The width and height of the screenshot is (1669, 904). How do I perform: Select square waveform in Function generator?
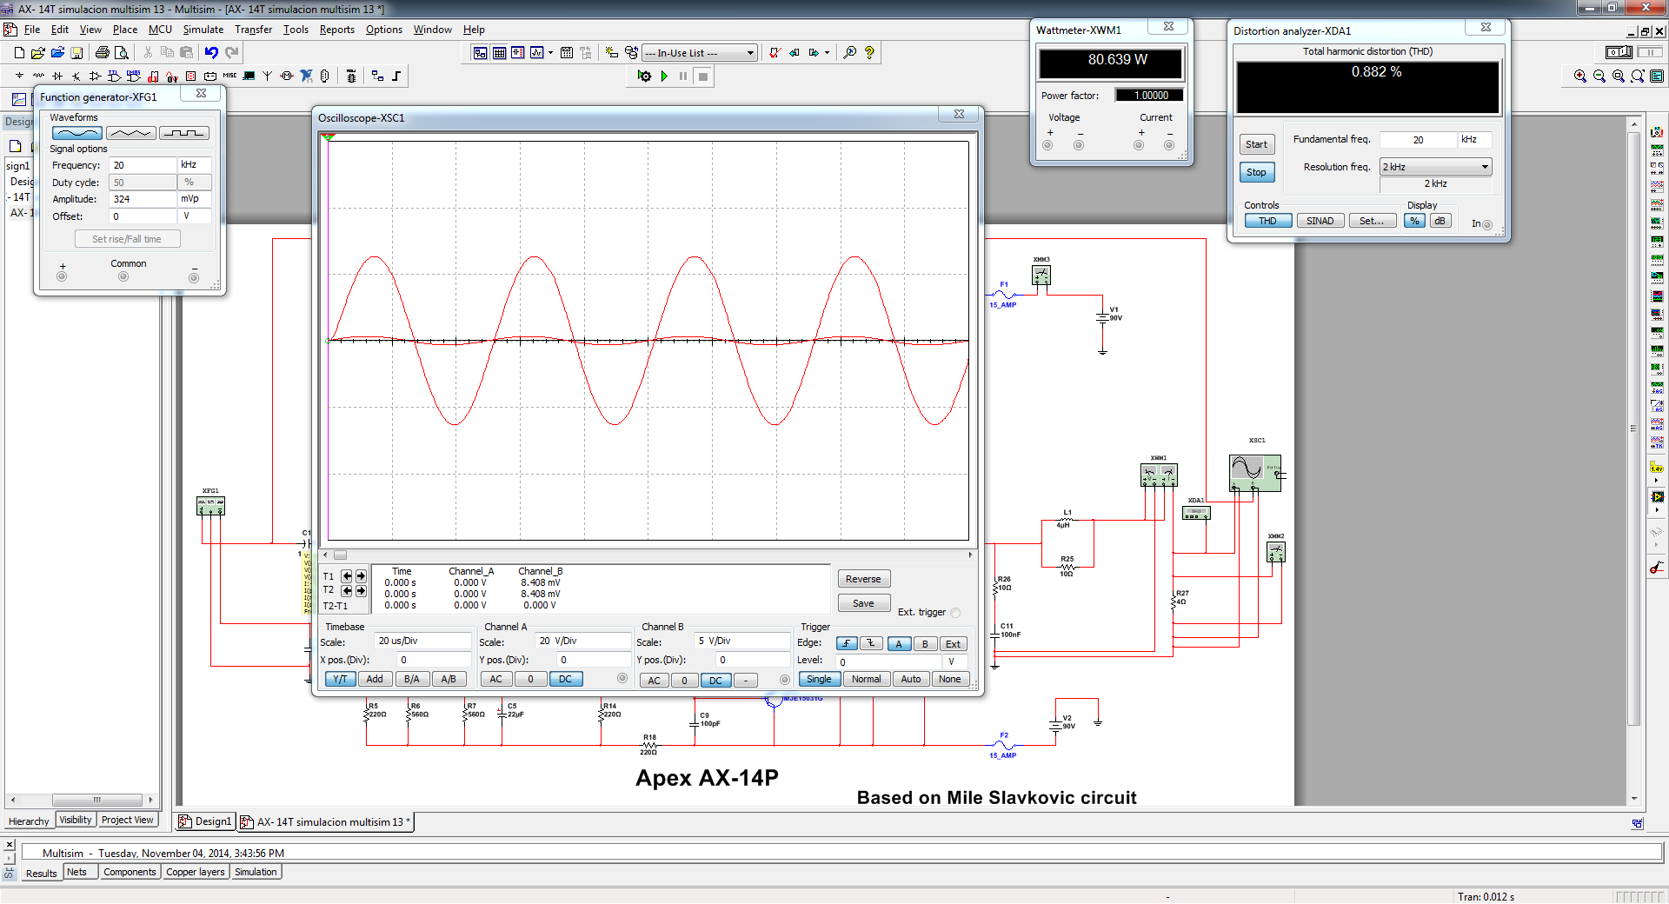click(184, 133)
